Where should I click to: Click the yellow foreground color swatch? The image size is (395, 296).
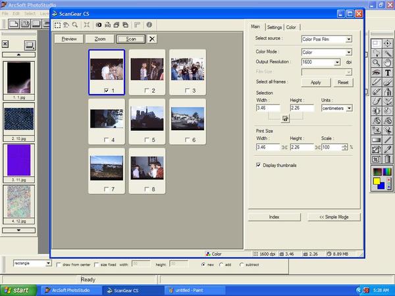point(377,182)
